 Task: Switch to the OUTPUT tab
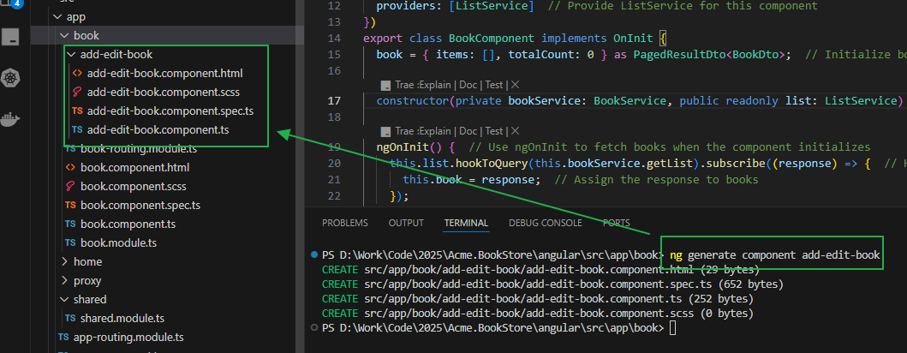point(406,223)
